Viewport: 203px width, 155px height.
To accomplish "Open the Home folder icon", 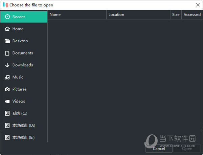I will (x=7, y=29).
